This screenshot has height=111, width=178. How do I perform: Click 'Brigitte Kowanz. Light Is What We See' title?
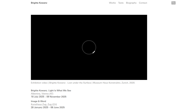coord(51,91)
